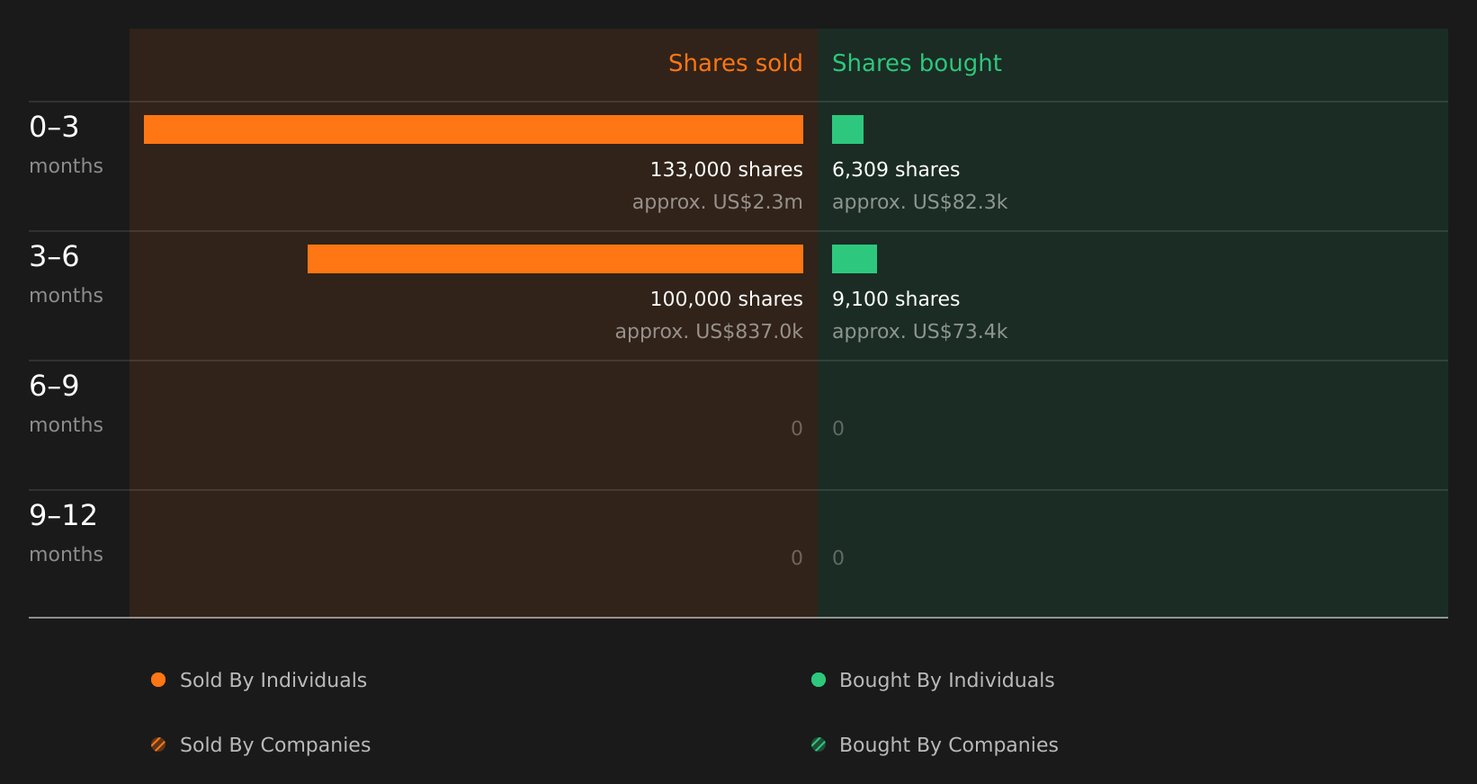The width and height of the screenshot is (1477, 784).
Task: Click the 9,100 shares value
Action: [896, 299]
